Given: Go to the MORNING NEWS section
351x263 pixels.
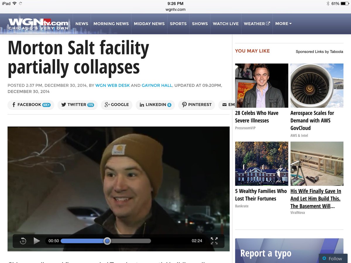Looking at the screenshot, I should pos(111,24).
